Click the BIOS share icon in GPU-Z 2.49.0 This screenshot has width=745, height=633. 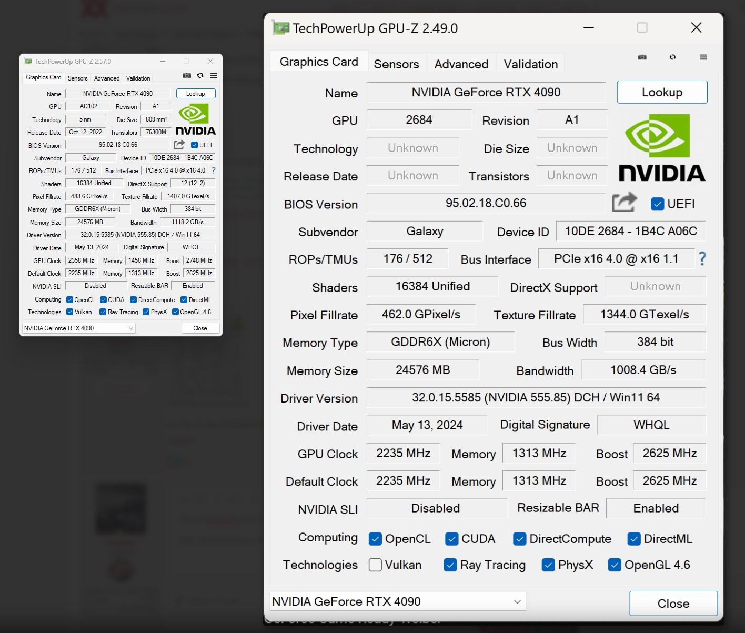[625, 203]
